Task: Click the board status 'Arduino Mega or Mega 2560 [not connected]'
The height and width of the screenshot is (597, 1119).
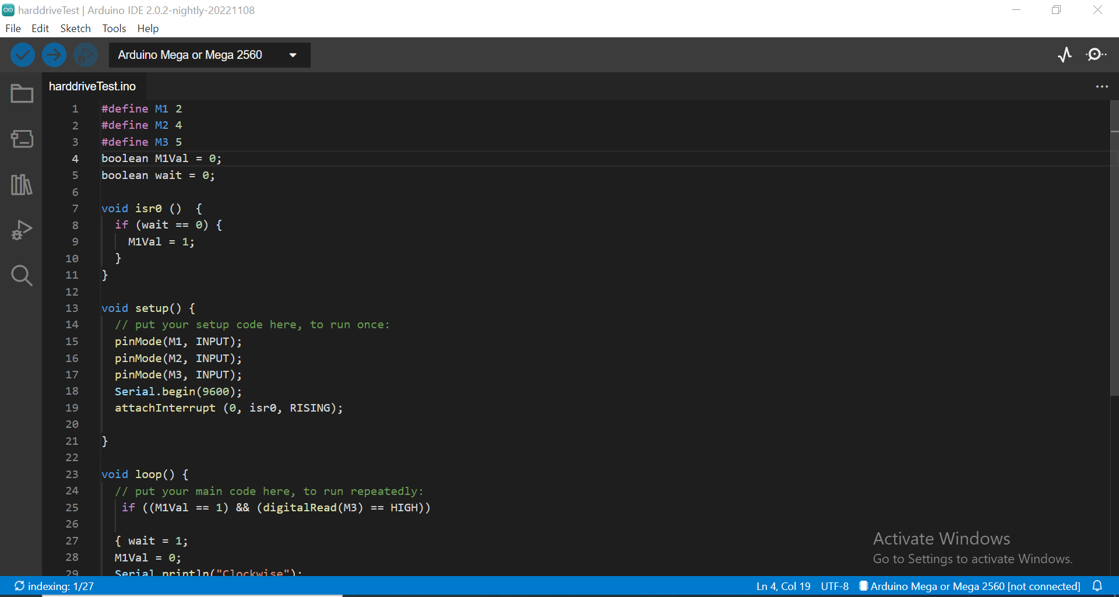Action: click(970, 586)
